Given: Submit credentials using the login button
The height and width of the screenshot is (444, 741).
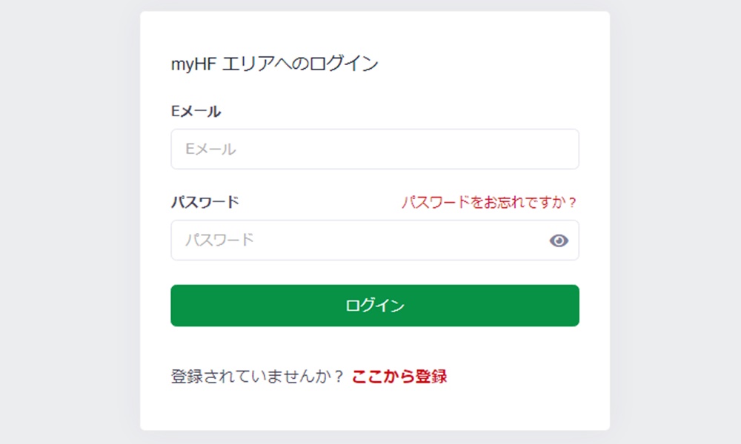Looking at the screenshot, I should 374,305.
